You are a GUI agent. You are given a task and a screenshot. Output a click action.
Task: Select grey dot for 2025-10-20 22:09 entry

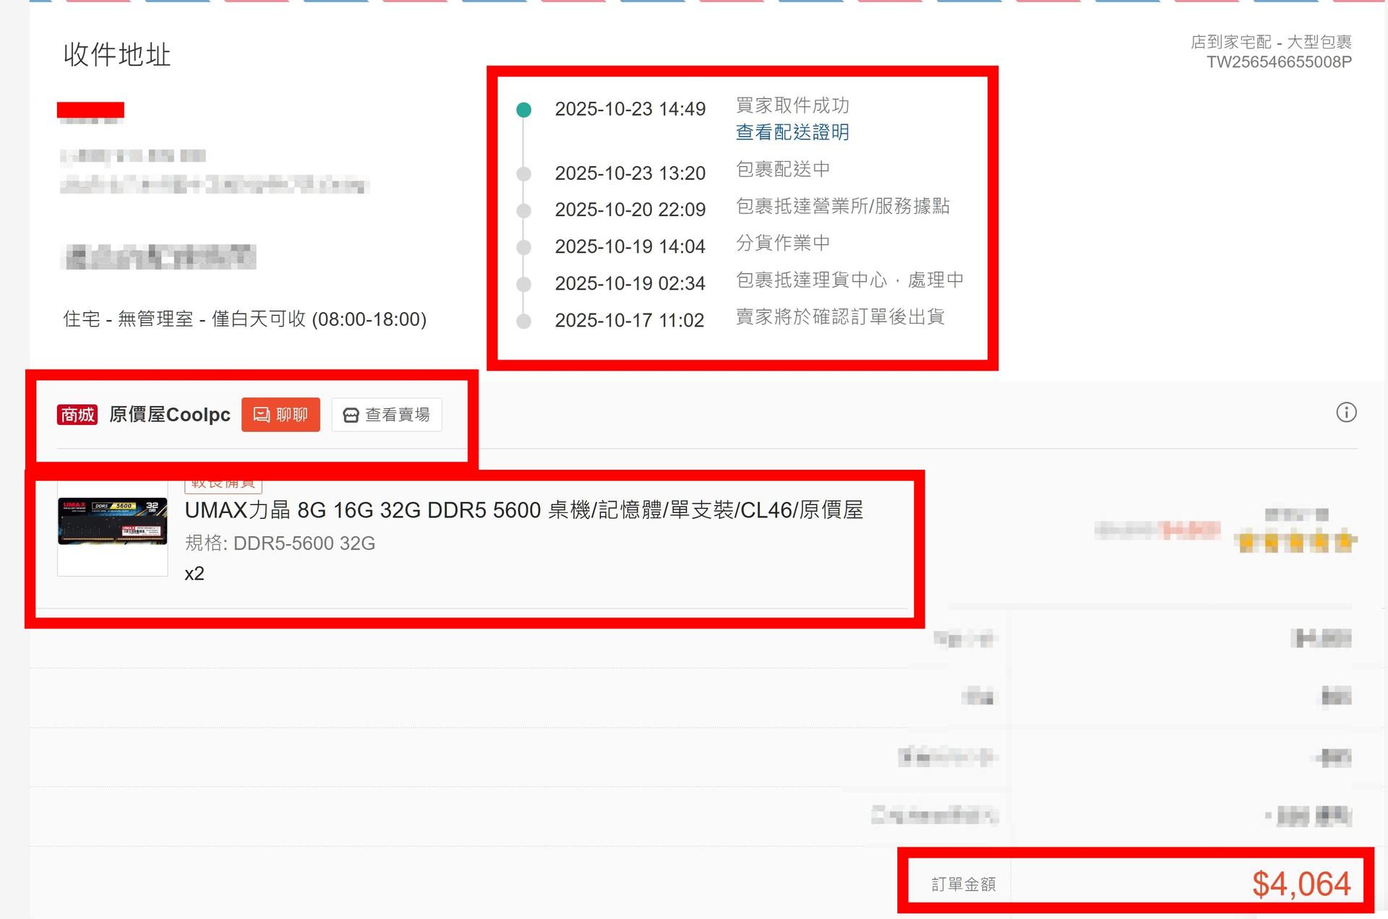tap(524, 211)
